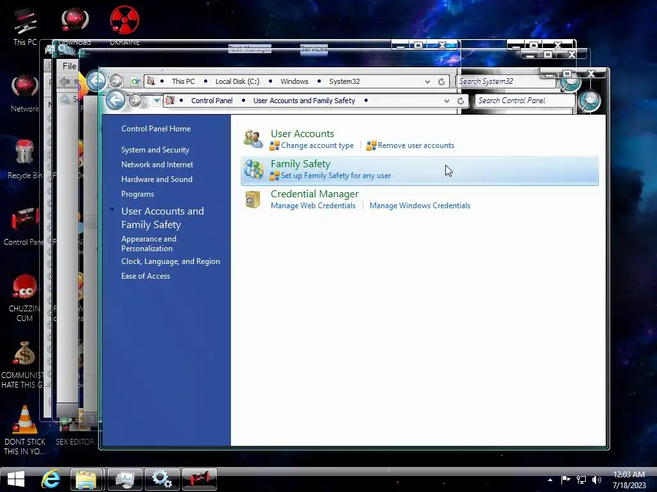Open File menu in background window

coord(69,66)
